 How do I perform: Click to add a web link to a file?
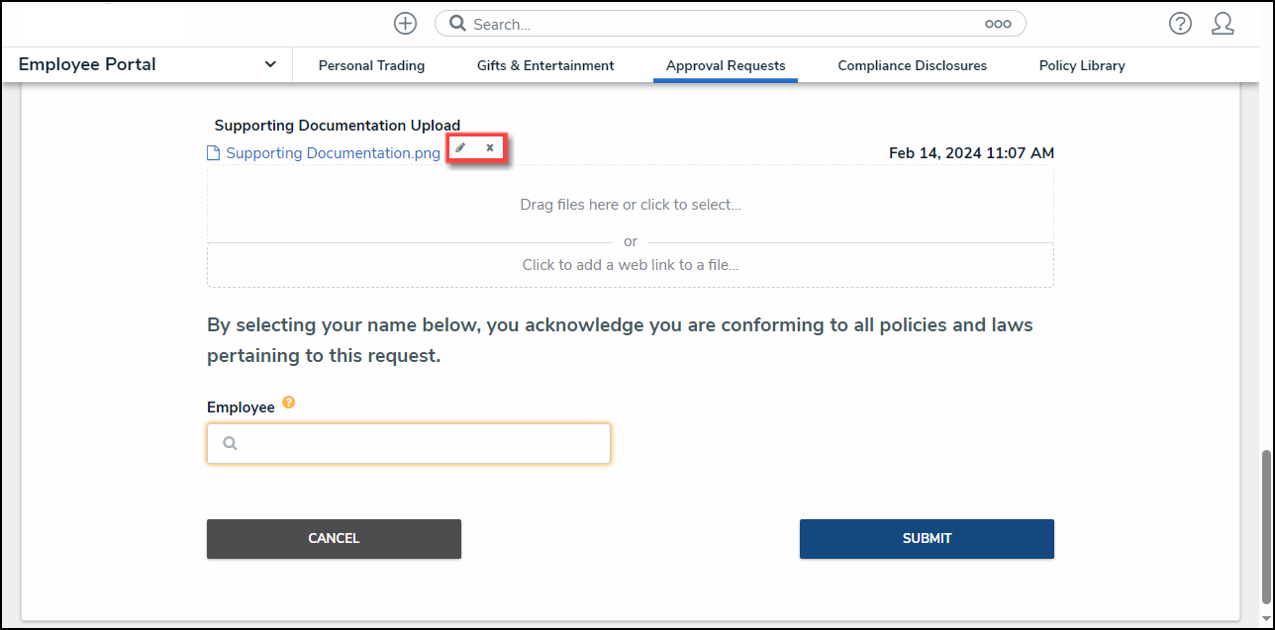click(630, 265)
